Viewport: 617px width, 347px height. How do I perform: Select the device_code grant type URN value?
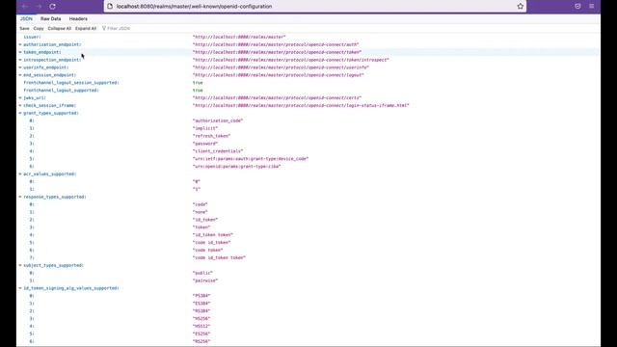251,158
